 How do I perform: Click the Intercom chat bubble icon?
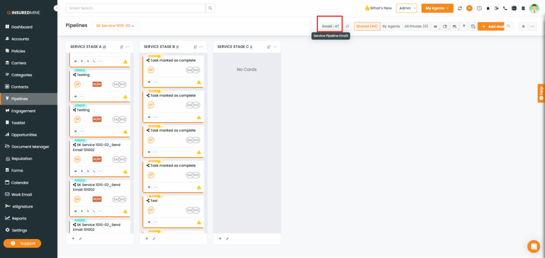(533, 246)
